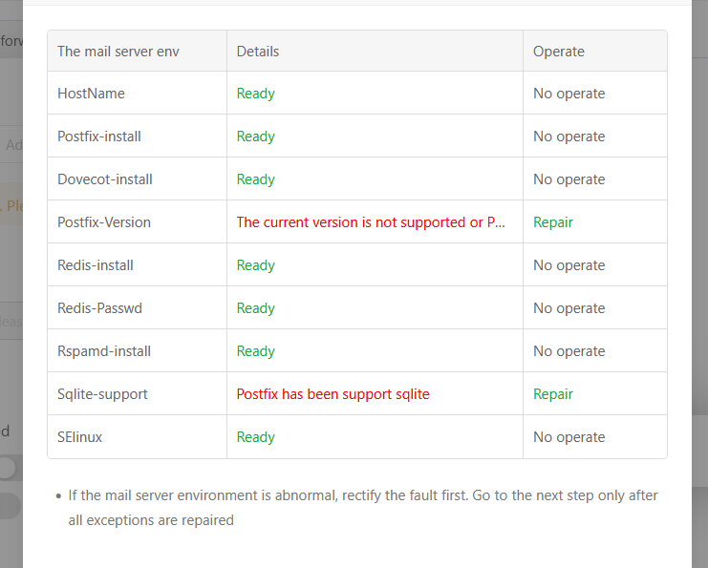Click the Rspamd-install row label
This screenshot has height=568, width=708.
pos(104,351)
